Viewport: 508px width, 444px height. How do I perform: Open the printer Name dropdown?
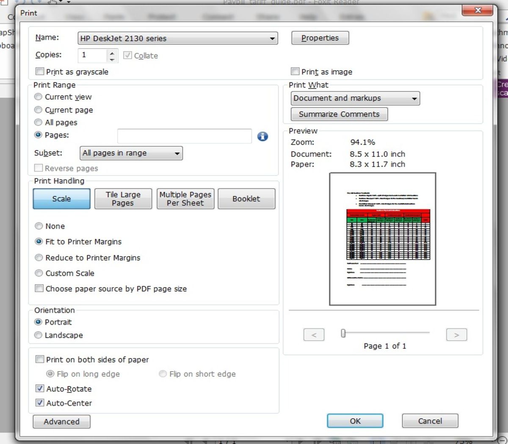(x=178, y=38)
